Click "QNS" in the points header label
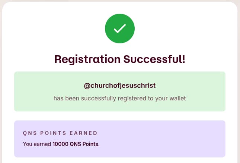240x163 pixels. tap(30, 133)
